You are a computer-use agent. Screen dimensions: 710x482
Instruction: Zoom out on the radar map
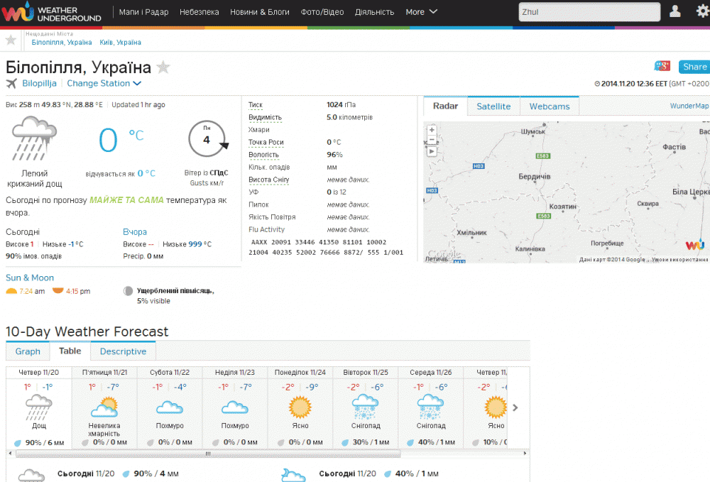[x=432, y=141]
